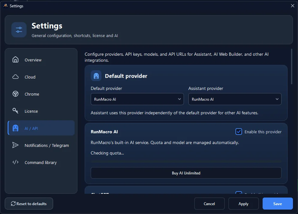298x214 pixels.
Task: Click the Overview home icon
Action: [15, 60]
